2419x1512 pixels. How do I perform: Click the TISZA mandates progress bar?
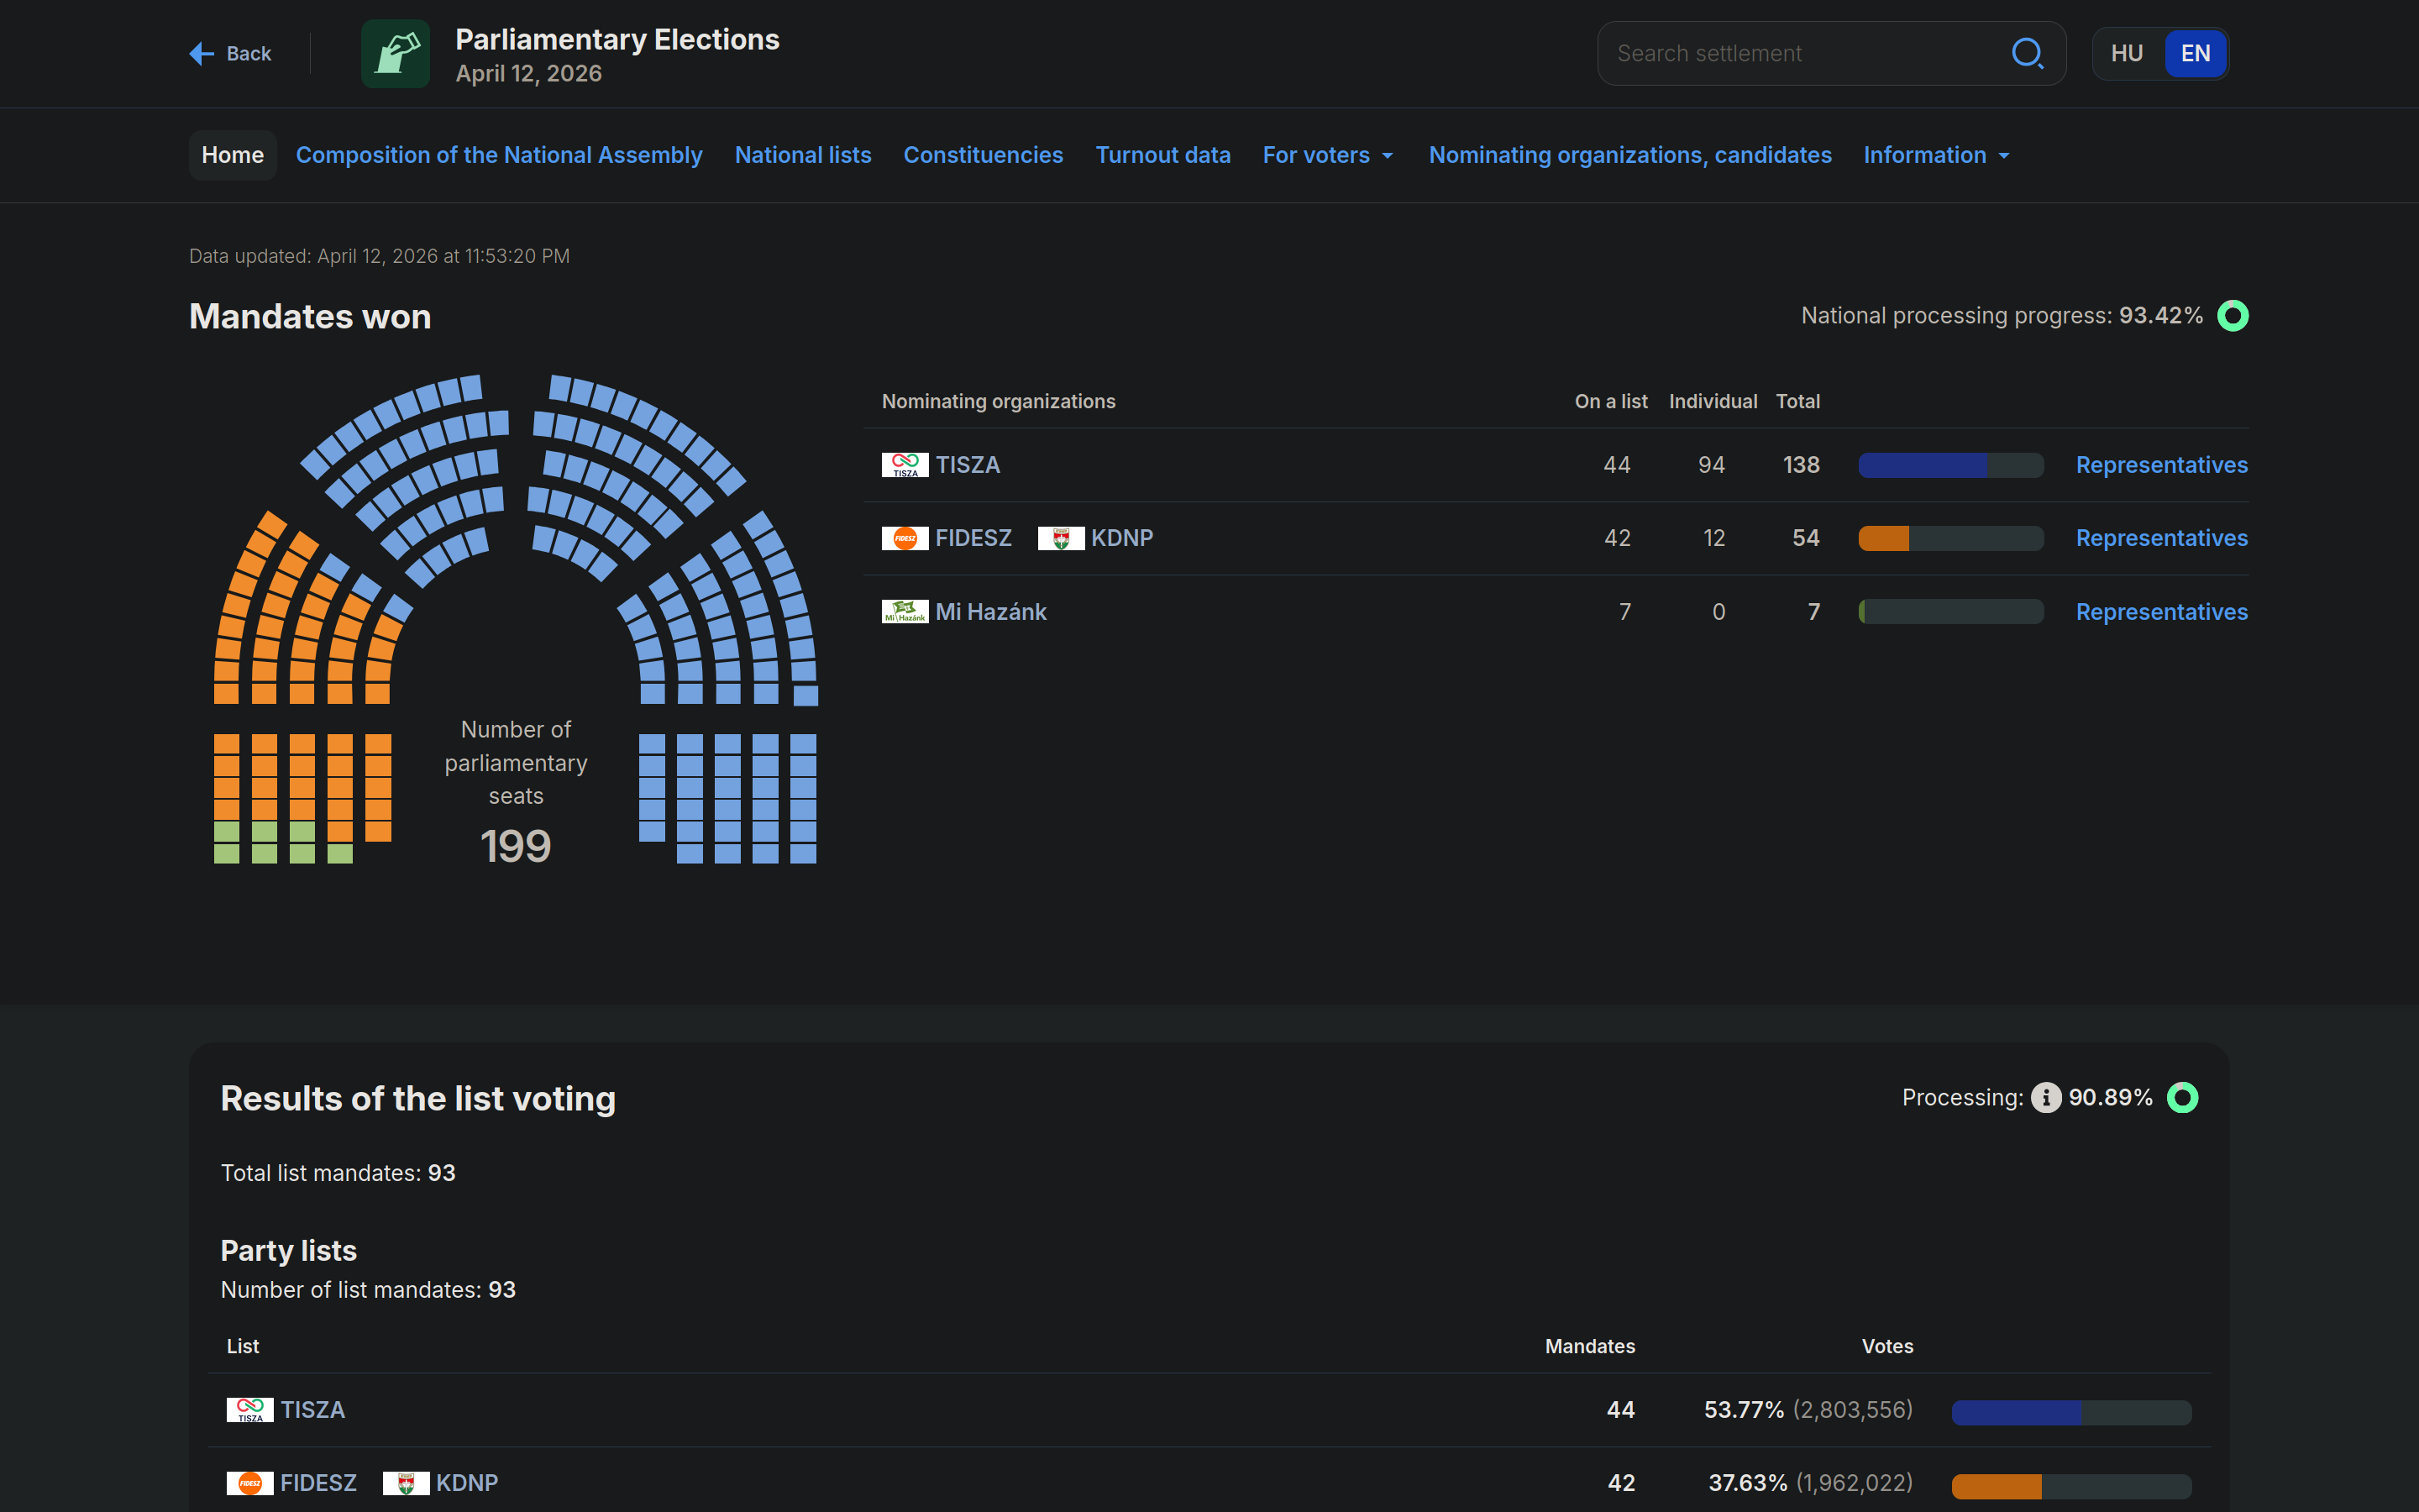pos(1950,465)
